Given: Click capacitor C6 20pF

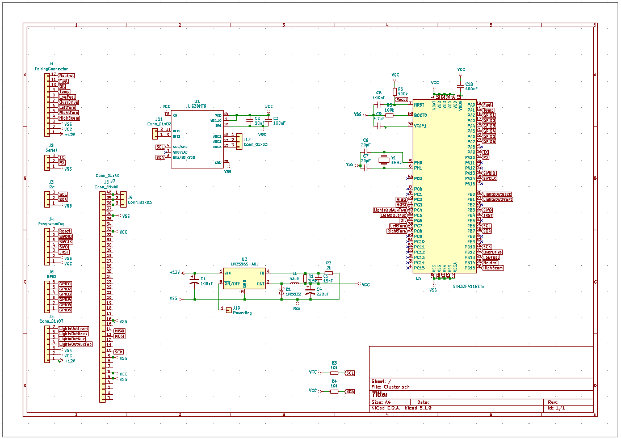Looking at the screenshot, I should (366, 152).
